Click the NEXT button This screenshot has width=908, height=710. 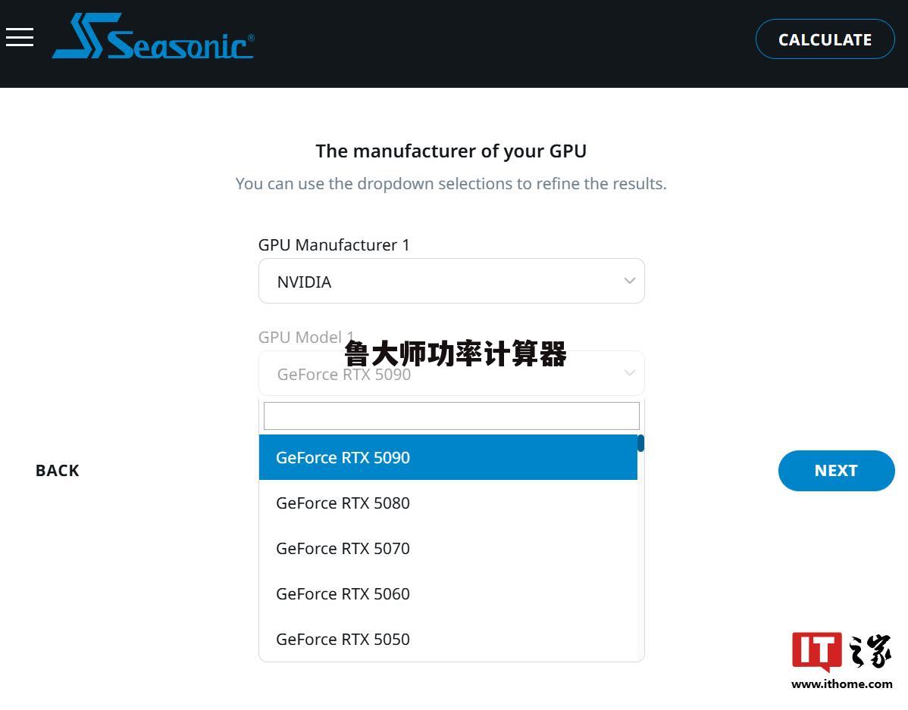pyautogui.click(x=836, y=471)
